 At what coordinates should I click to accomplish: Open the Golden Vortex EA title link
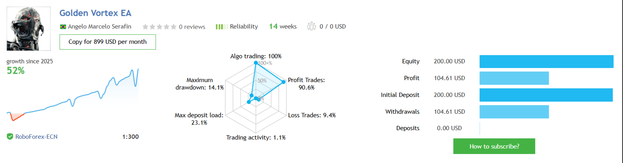[x=95, y=13]
